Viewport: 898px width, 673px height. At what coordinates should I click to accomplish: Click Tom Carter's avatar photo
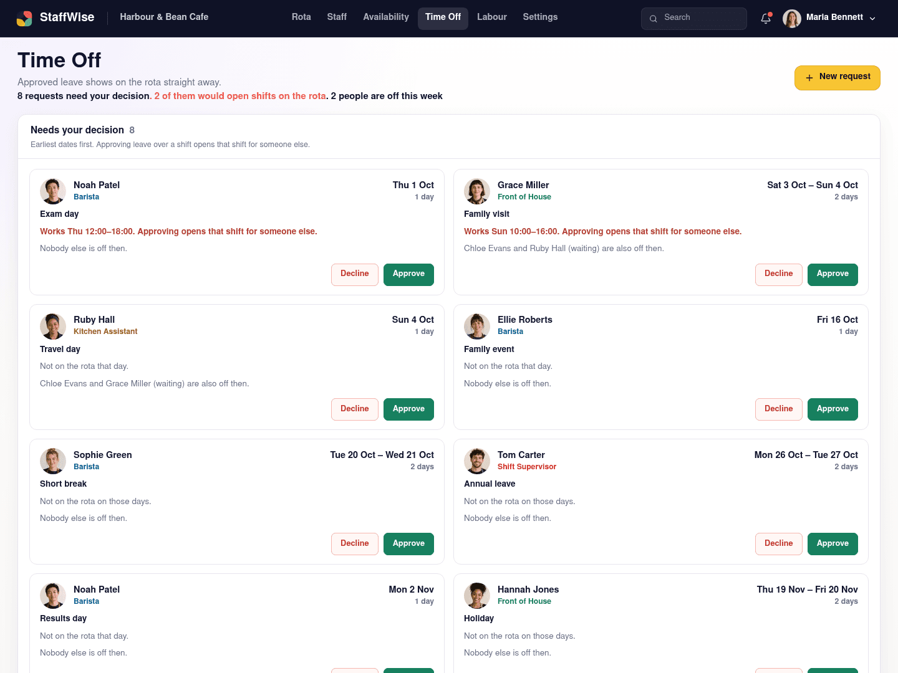tap(477, 461)
